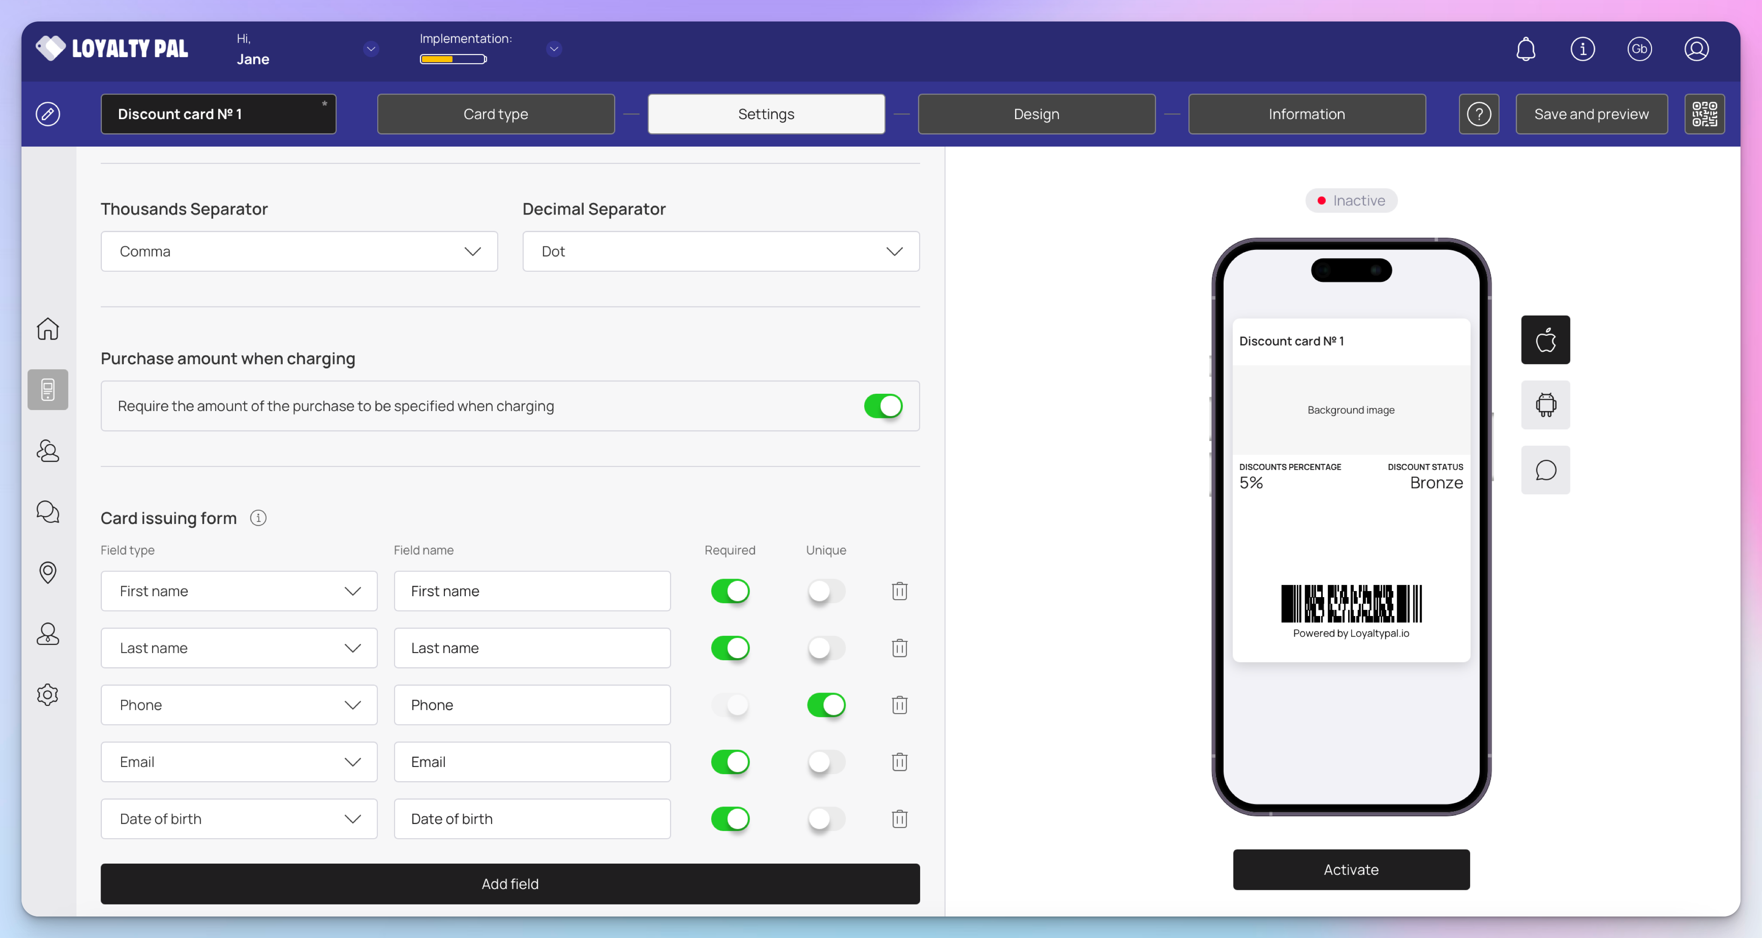Screen dimensions: 1762x938
Task: Switch preview to Android device
Action: click(x=1545, y=405)
